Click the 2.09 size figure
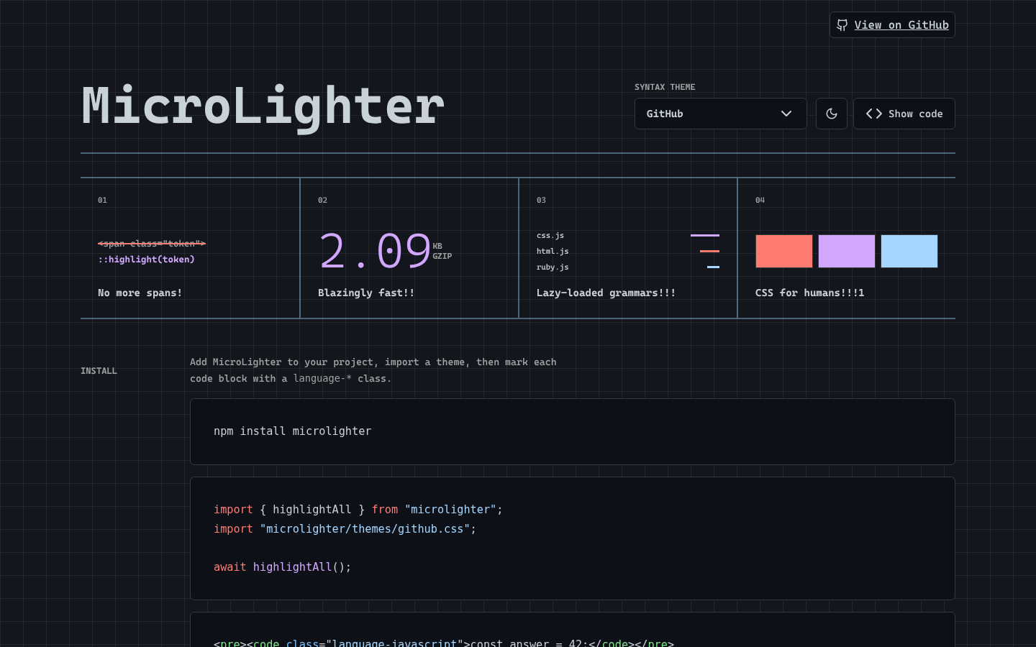 [375, 251]
